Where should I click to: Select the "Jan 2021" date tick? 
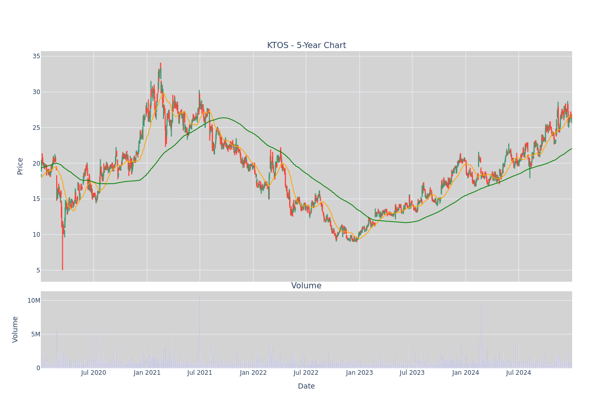[x=147, y=373]
